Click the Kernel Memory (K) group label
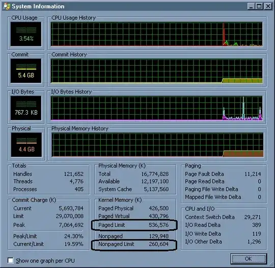 coord(120,200)
